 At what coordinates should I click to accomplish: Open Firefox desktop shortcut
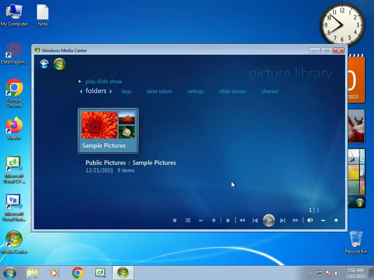14,128
